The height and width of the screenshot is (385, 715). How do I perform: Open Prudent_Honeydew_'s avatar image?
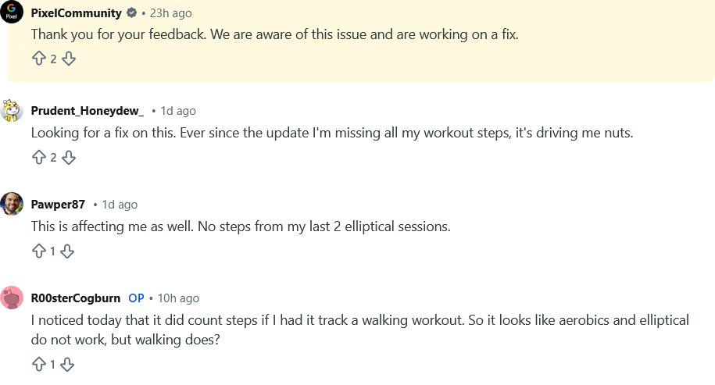click(12, 111)
